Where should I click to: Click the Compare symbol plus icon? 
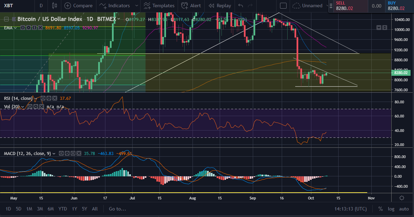(x=68, y=6)
